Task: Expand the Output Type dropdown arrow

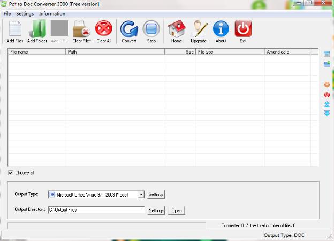Action: (x=141, y=194)
